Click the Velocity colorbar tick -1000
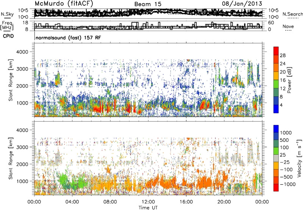Screen dimensions: 303x210 coord(287,184)
